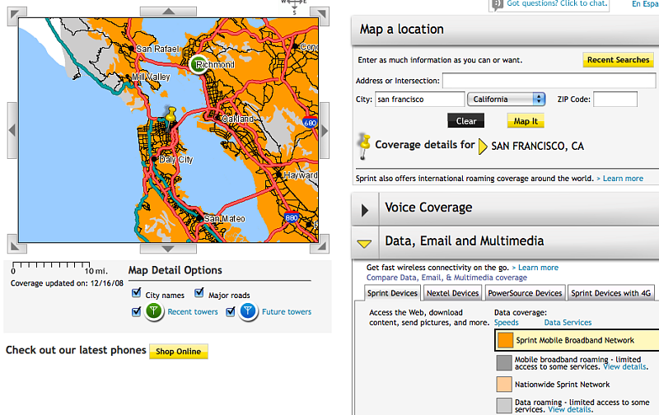Click the Recent Searches button
The width and height of the screenshot is (659, 415).
click(619, 59)
